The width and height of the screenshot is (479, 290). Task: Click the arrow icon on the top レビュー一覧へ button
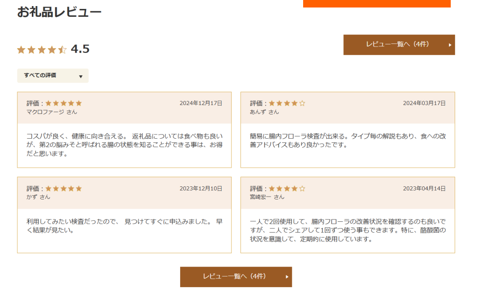450,45
